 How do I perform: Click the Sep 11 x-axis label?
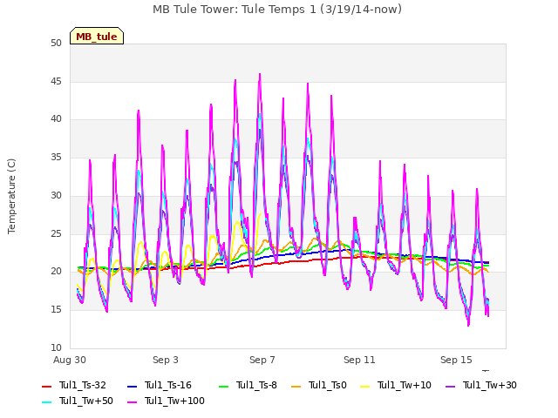point(359,360)
